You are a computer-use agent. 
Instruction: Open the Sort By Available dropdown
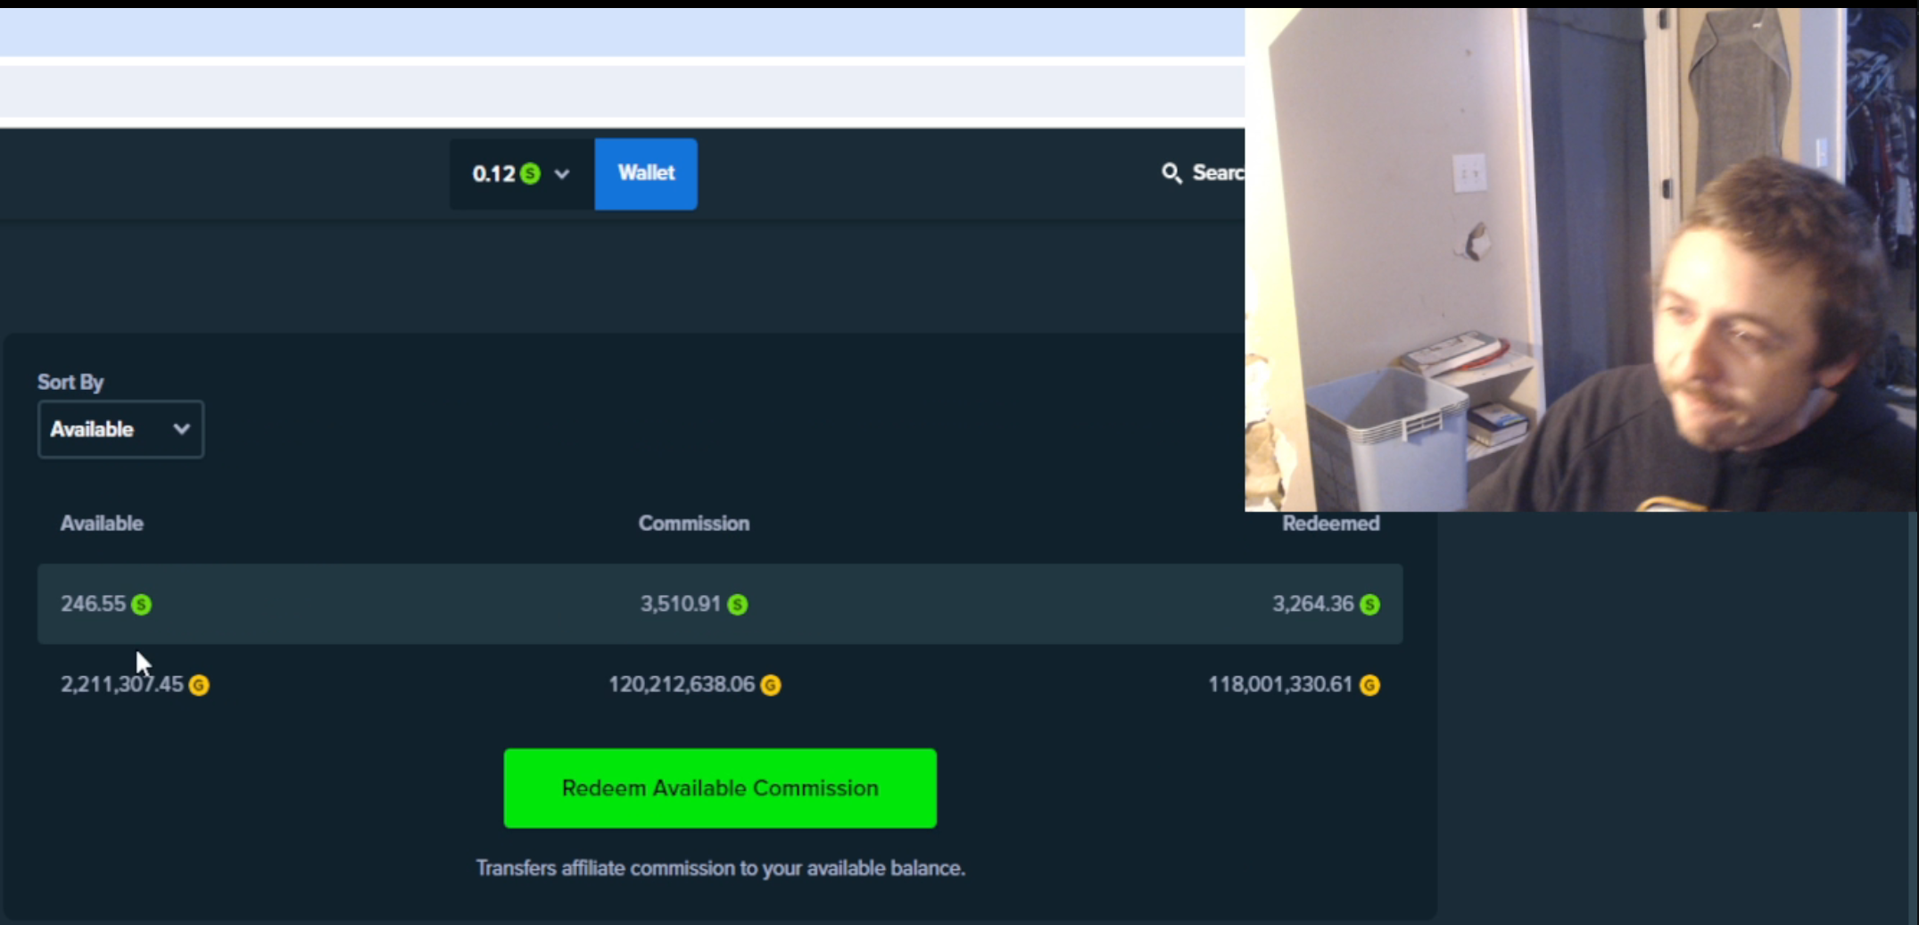pyautogui.click(x=120, y=429)
